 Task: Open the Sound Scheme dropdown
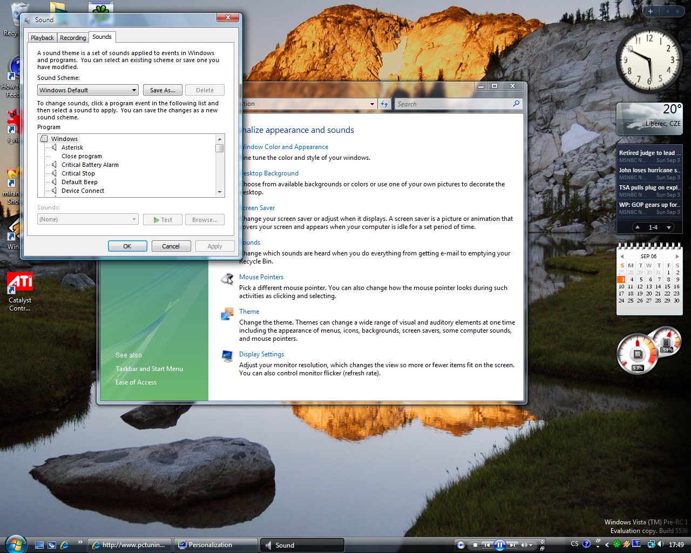(88, 90)
